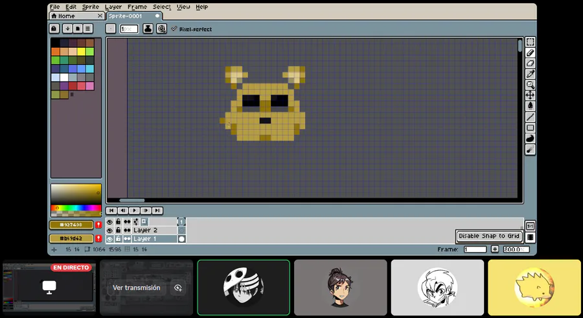Viewport: 583px width, 318px height.
Task: Pick the pink palette swatch
Action: tap(90, 86)
